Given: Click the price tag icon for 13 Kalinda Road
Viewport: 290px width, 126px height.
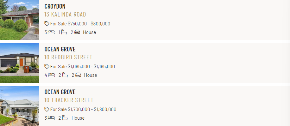Looking at the screenshot, I should pos(47,24).
